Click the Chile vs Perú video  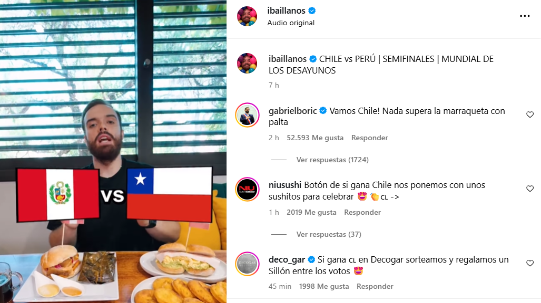(x=113, y=151)
